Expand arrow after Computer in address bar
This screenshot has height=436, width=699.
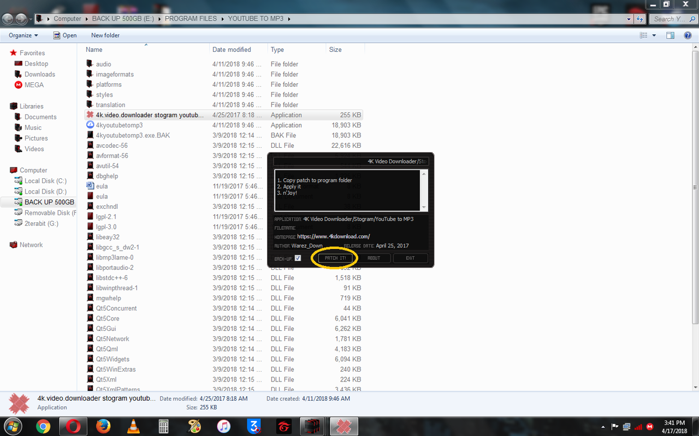(86, 19)
